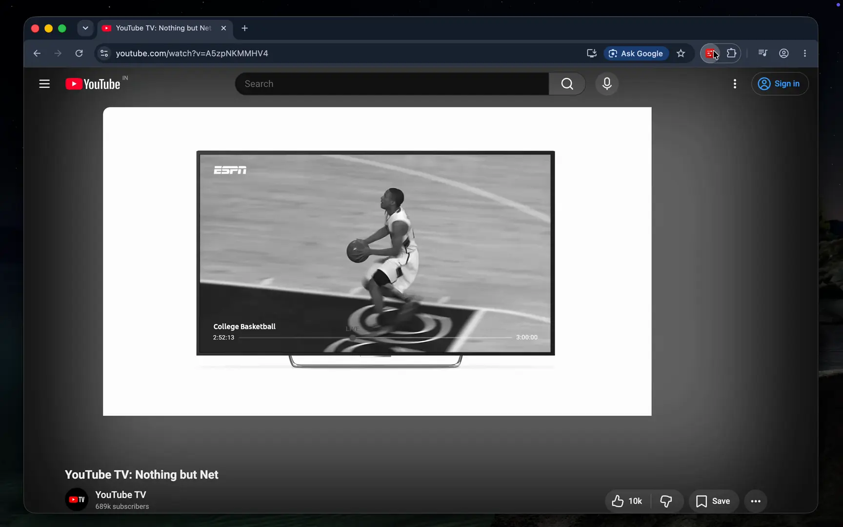Click the video player area

(x=377, y=262)
